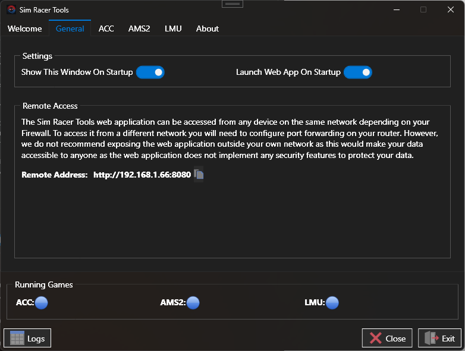
Task: Turn off Launch Web App On Startup
Action: 358,72
